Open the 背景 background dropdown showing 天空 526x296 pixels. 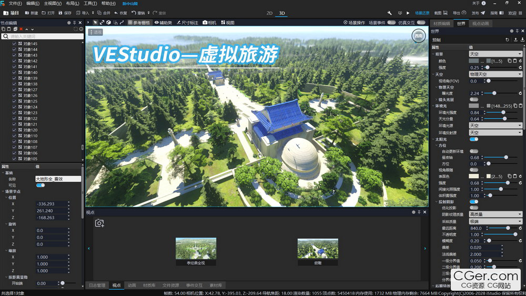(x=495, y=54)
